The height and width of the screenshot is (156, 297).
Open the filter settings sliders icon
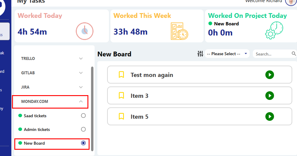coord(200,54)
